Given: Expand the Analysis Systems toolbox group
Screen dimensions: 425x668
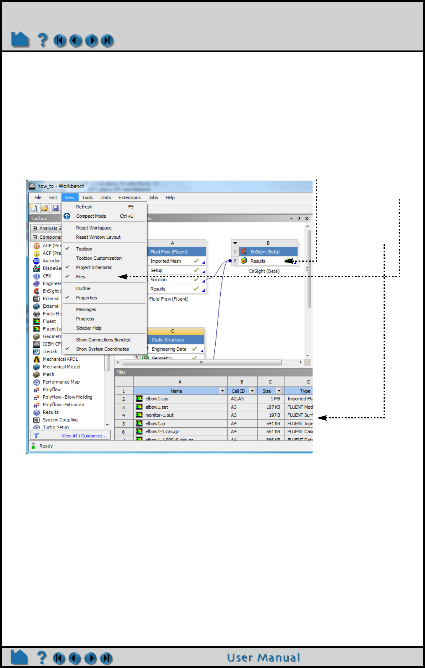Looking at the screenshot, I should (x=35, y=228).
